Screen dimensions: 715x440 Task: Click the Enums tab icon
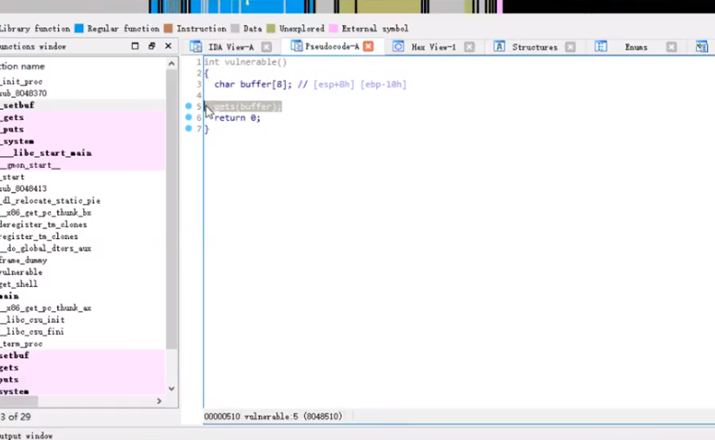click(601, 47)
